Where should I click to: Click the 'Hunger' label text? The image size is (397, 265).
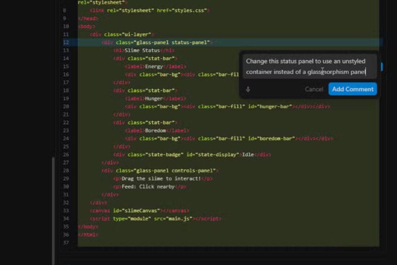pyautogui.click(x=154, y=99)
